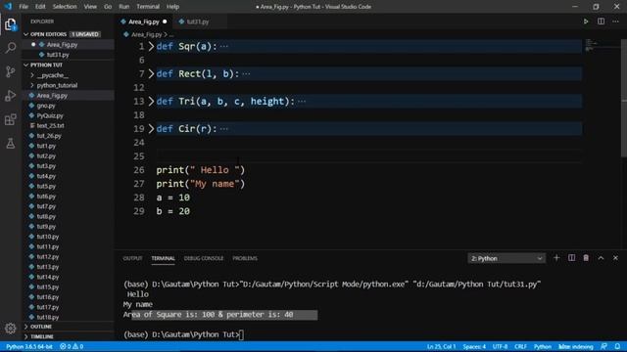This screenshot has width=627, height=352.
Task: Open text_25.txt in the file explorer
Action: 50,125
